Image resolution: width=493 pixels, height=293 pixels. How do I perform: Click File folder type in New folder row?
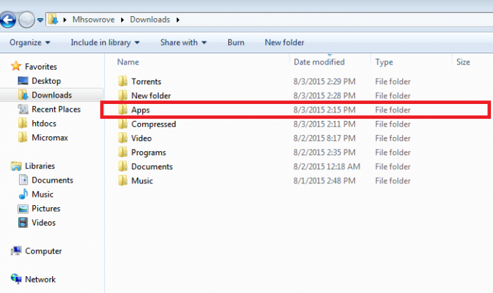(393, 96)
